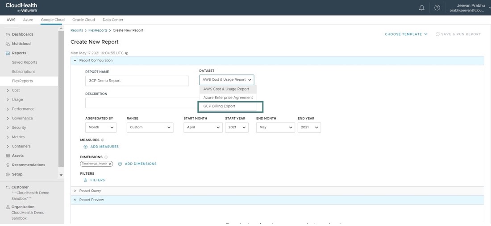491x226 pixels.
Task: Click the Reports breadcrumb link
Action: 77,30
